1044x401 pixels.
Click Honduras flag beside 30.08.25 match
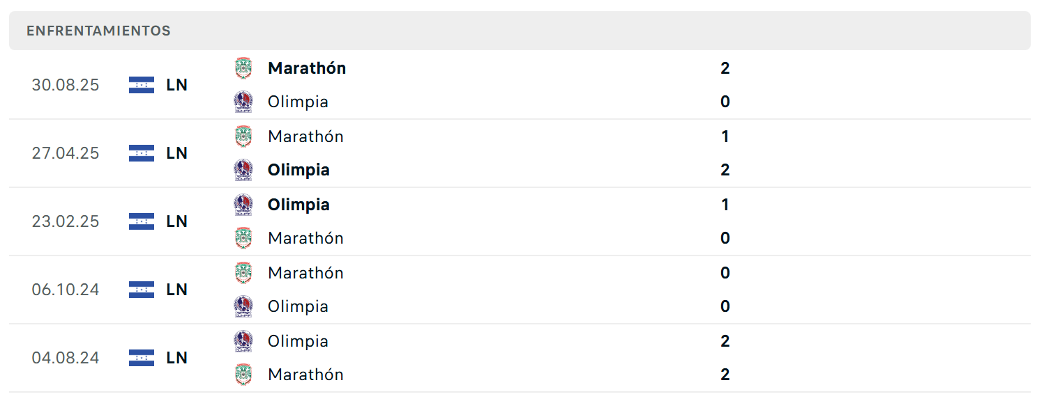tap(142, 85)
